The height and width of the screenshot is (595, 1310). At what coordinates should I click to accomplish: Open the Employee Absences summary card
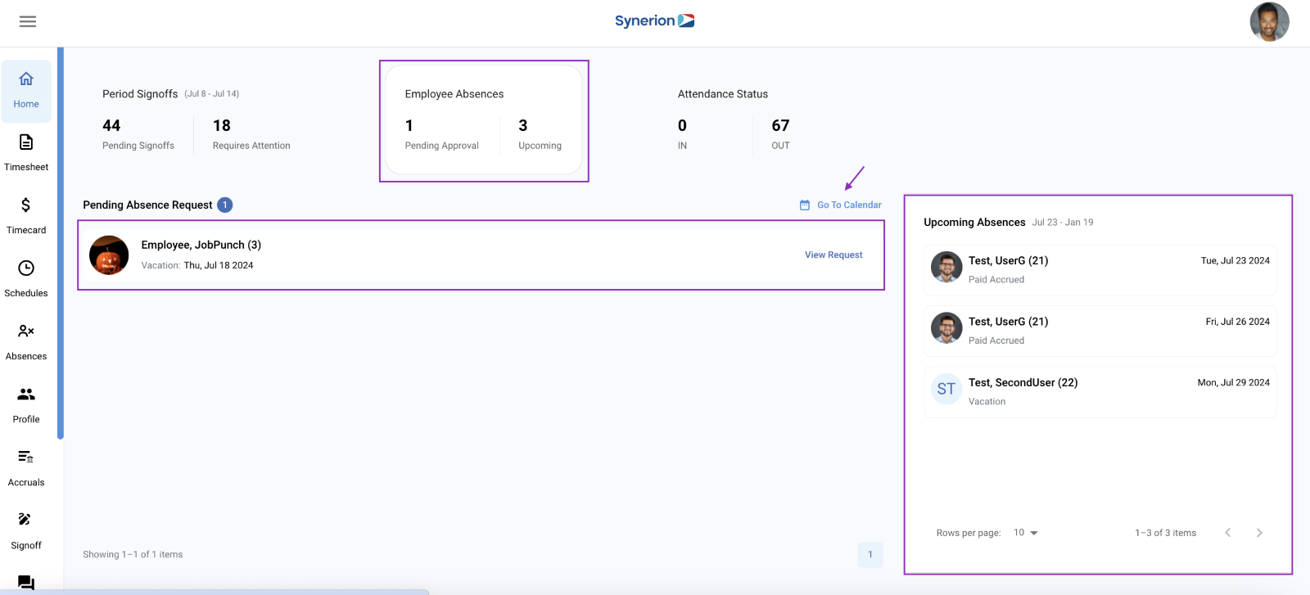coord(484,119)
